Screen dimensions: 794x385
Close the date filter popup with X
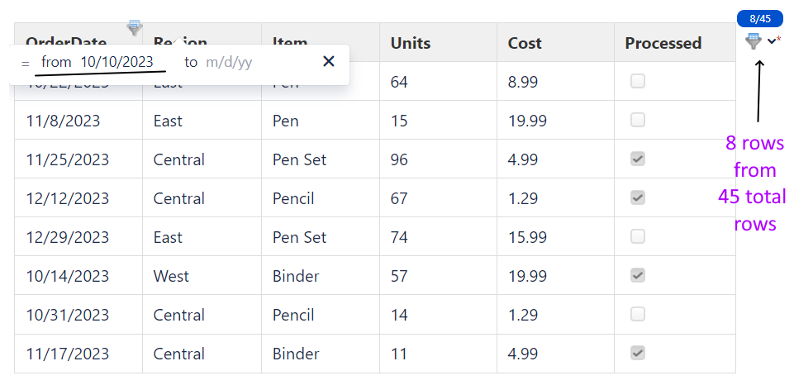[x=328, y=61]
